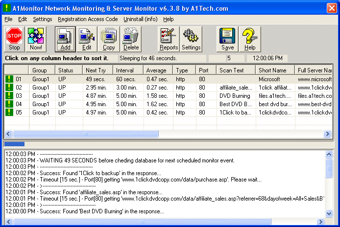
Task: Click the 'WAITING 49 SECONDS' log line
Action: click(x=120, y=160)
